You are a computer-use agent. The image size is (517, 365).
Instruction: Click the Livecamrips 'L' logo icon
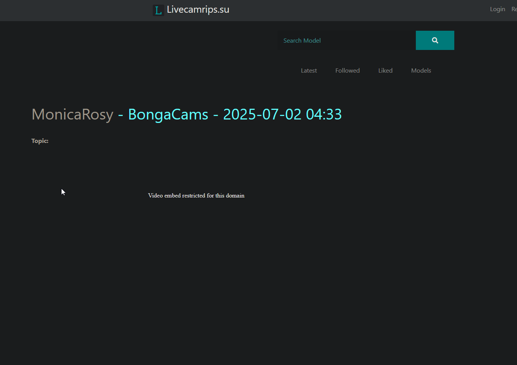click(158, 10)
